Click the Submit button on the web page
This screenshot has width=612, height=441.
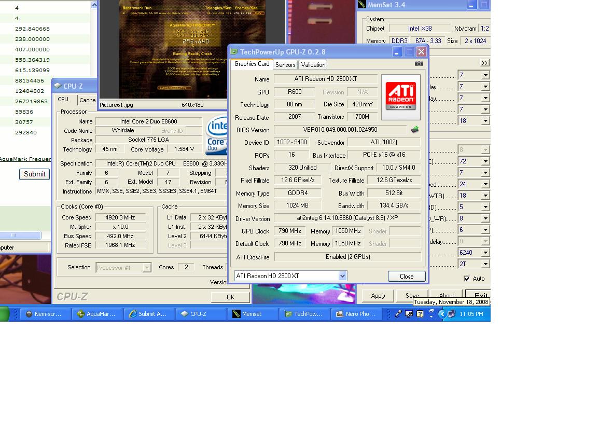(34, 174)
